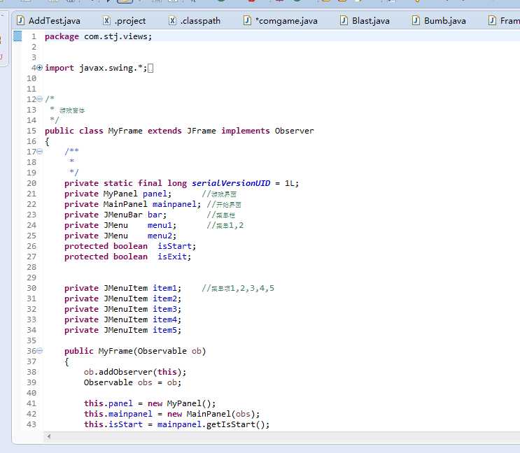Click the 'item5' JMenuItem field

164,330
